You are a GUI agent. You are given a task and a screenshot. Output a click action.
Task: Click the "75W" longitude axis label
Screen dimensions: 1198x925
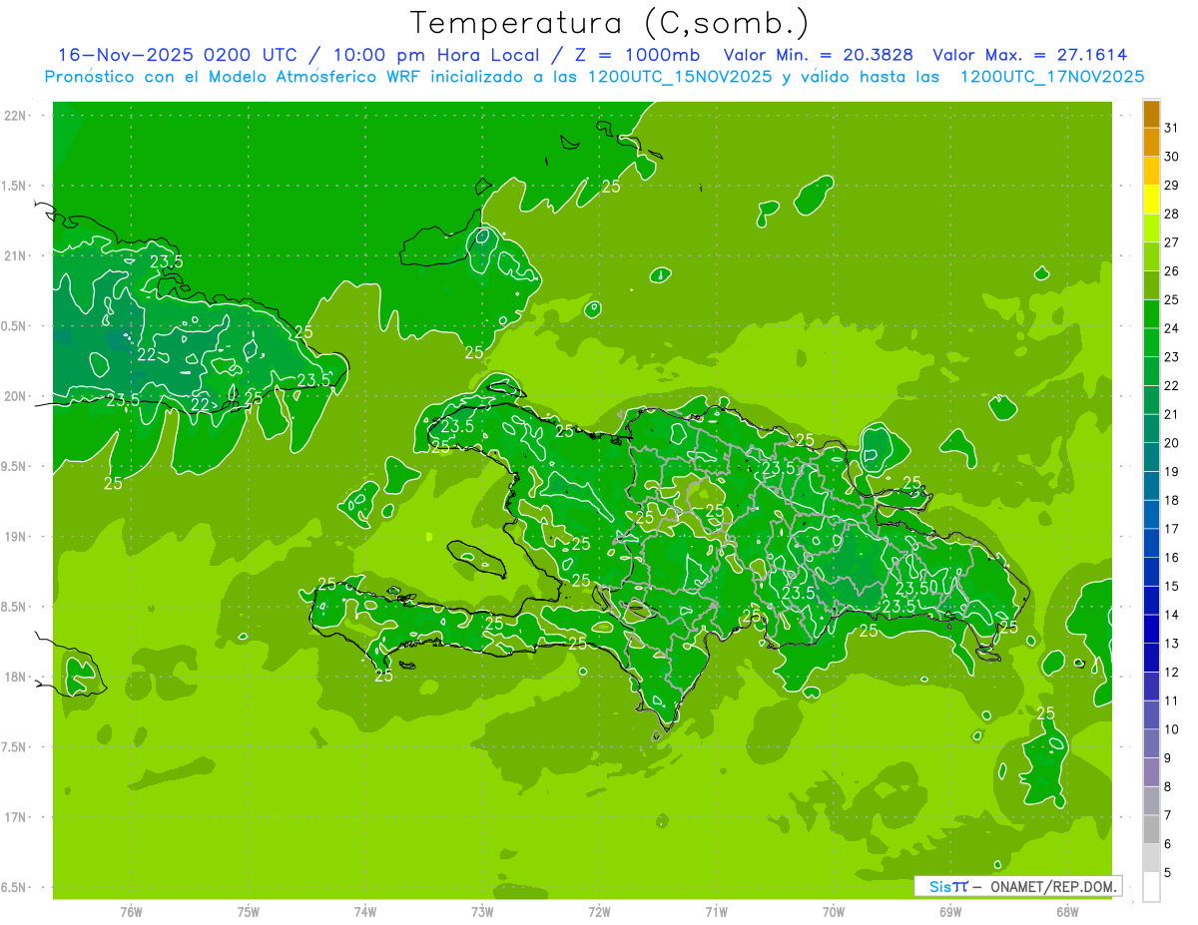(x=249, y=912)
